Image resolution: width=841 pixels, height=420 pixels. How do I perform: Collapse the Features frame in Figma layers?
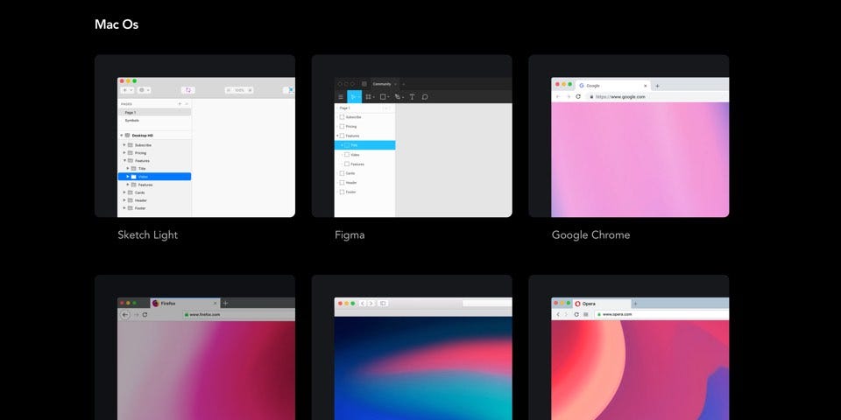pyautogui.click(x=337, y=136)
